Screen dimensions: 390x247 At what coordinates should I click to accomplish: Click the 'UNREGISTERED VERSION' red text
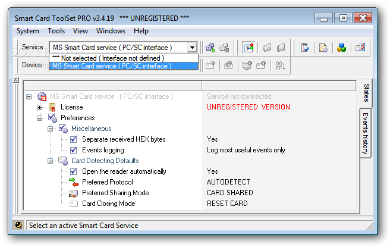tap(249, 107)
